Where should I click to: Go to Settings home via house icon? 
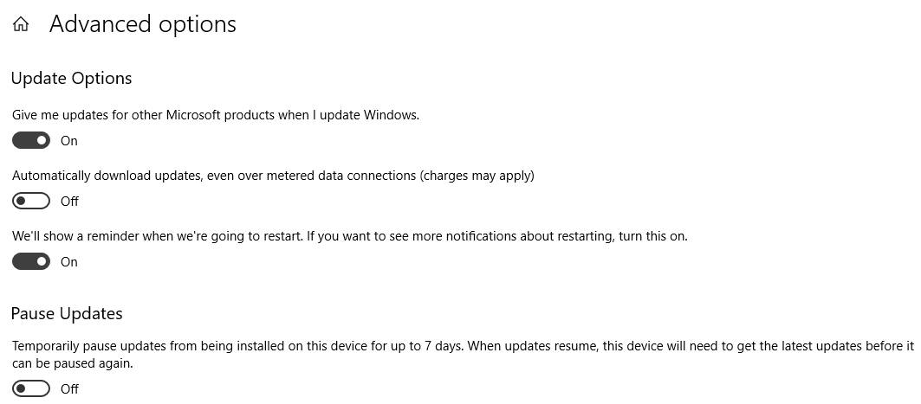[x=21, y=24]
